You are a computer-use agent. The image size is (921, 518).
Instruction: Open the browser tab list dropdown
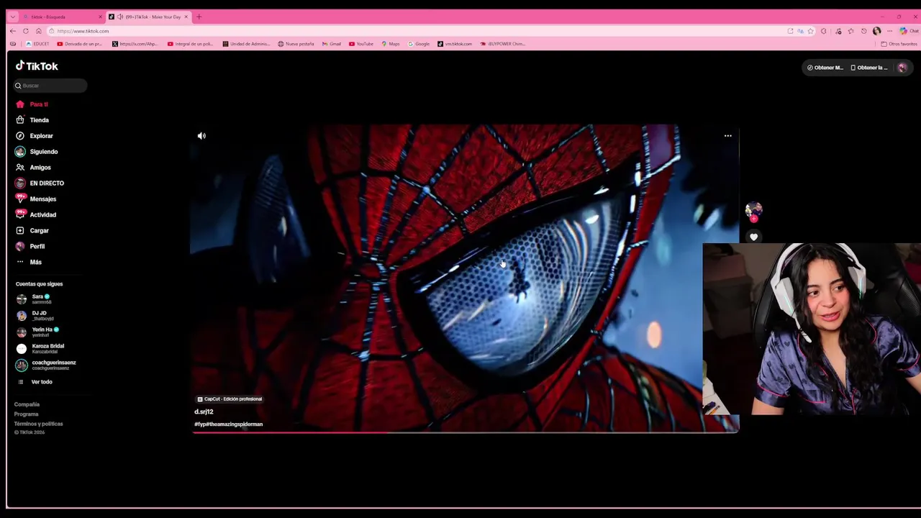[x=12, y=17]
